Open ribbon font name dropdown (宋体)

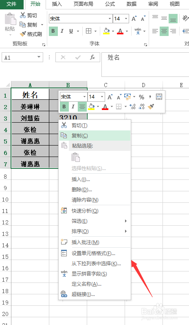(110, 19)
